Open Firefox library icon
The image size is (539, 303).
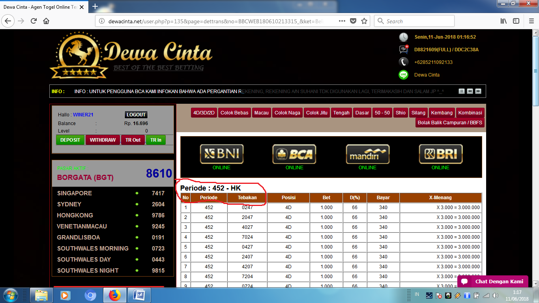tap(503, 21)
